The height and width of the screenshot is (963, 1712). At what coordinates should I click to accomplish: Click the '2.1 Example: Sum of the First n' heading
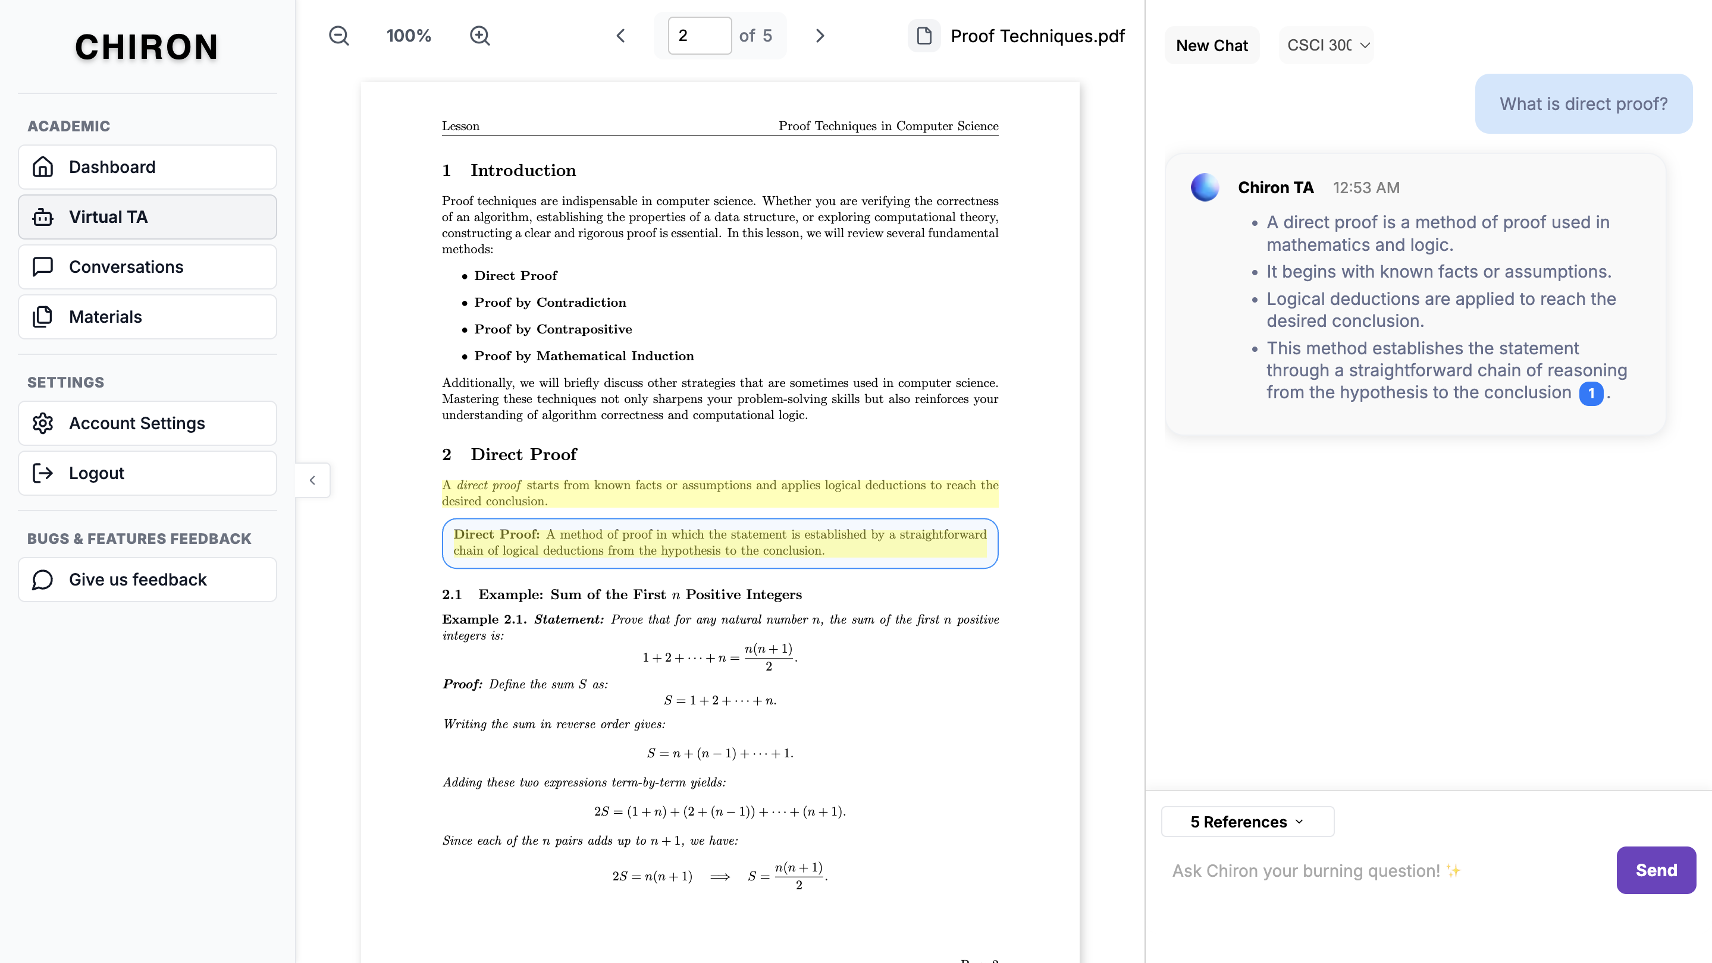tap(622, 594)
